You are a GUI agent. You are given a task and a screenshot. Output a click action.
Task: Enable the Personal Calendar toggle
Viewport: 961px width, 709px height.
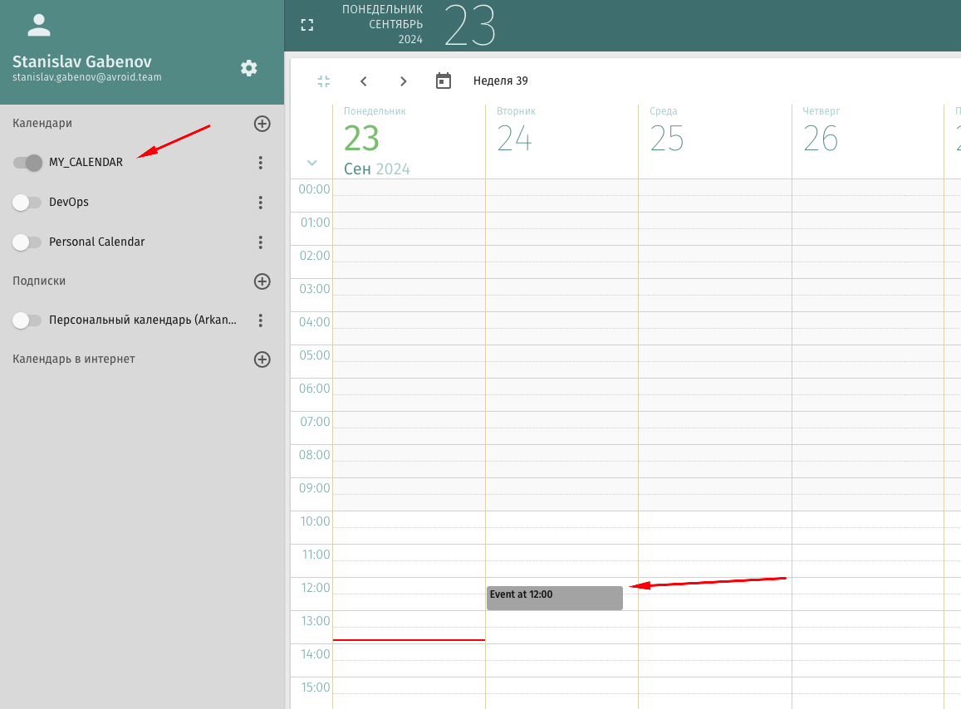(x=27, y=242)
